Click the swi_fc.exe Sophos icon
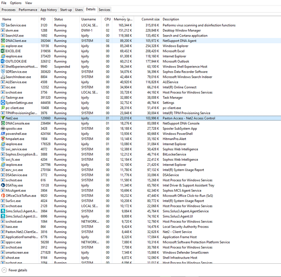This screenshot has width=281, height=277. 3,160
